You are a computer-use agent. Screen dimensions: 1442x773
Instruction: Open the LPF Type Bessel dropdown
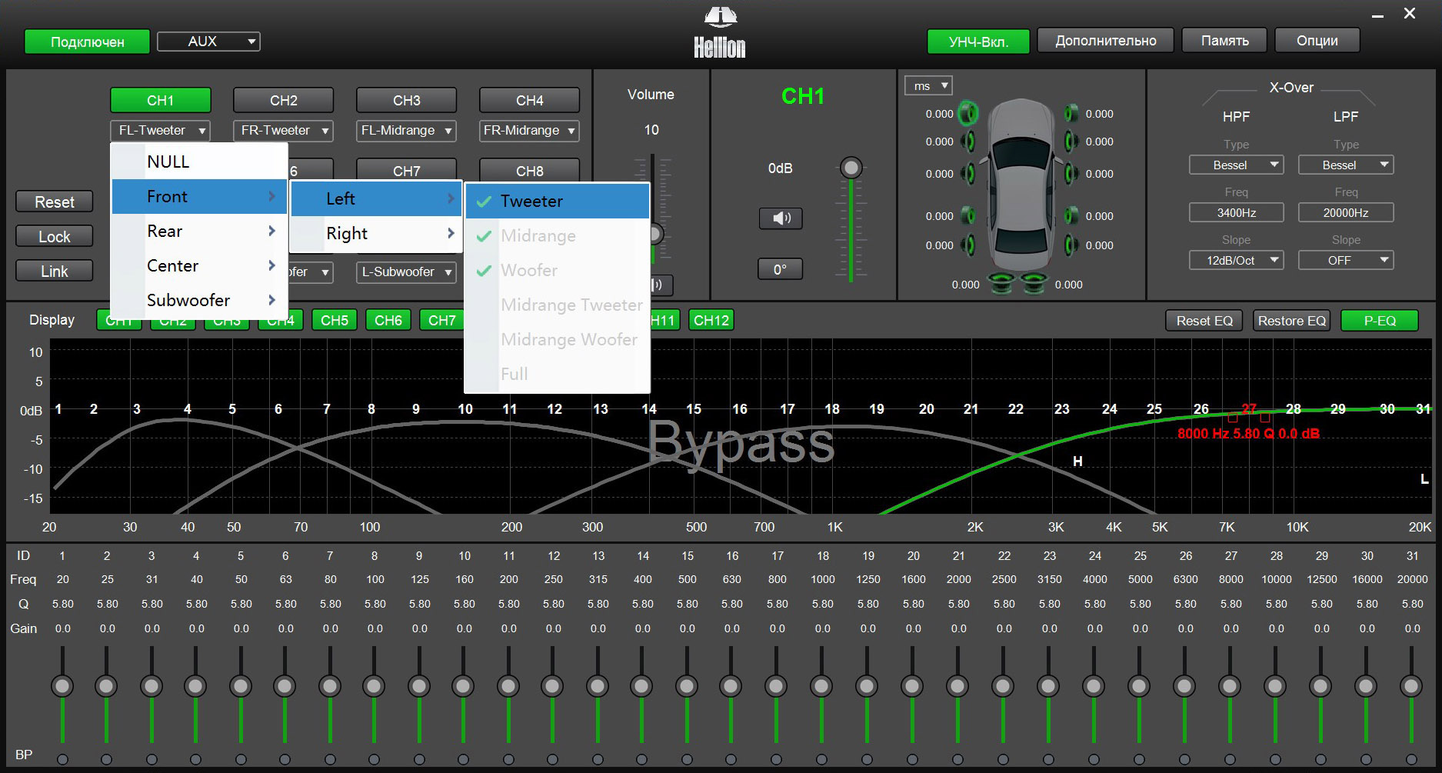click(1345, 165)
